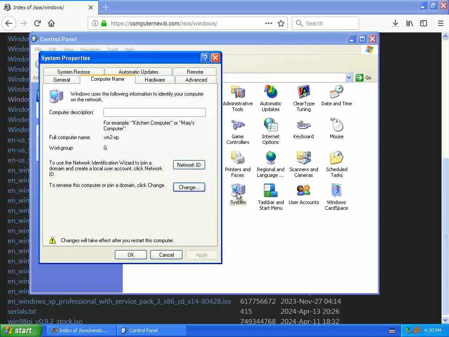This screenshot has width=449, height=337.
Task: Click the Firefox Search box
Action: pyautogui.click(x=325, y=23)
